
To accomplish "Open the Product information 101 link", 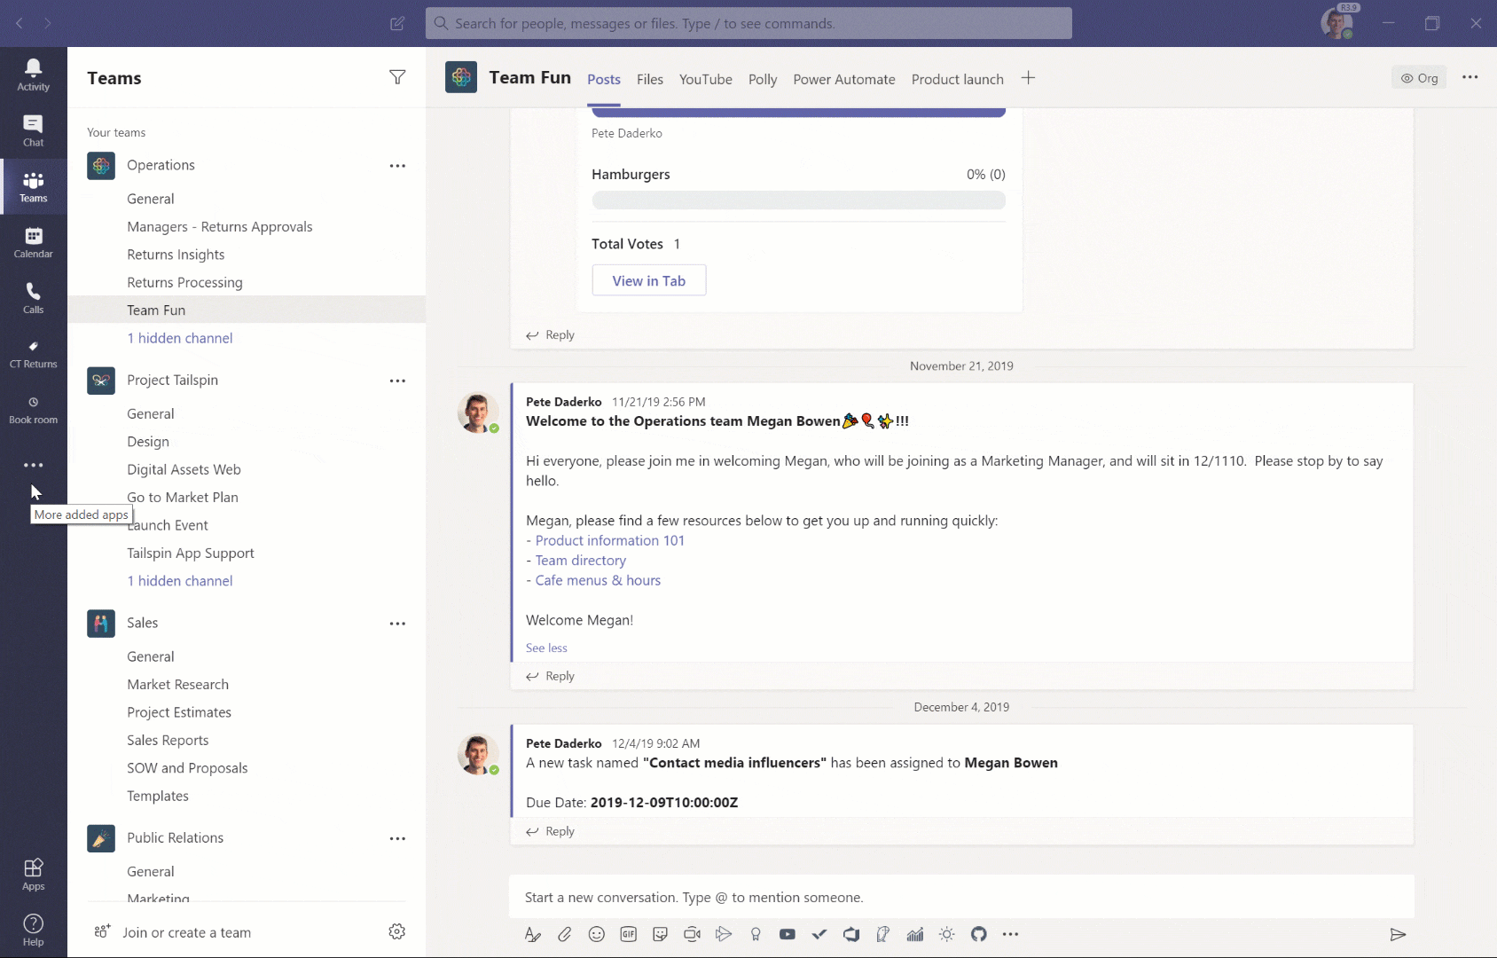I will [610, 541].
